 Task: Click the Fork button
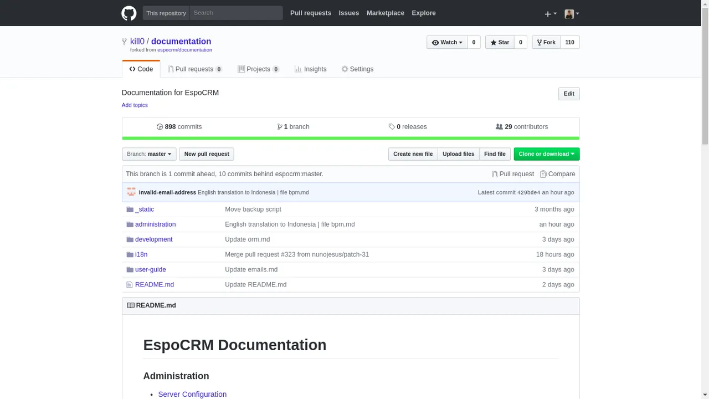pos(546,43)
